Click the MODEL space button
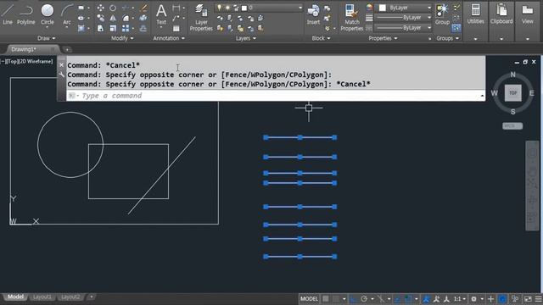543x305 pixels. (x=309, y=299)
